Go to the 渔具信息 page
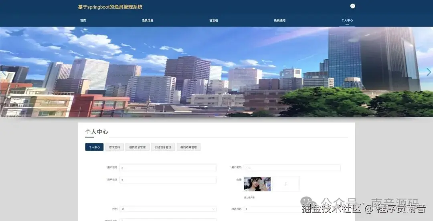Viewport: 433px width, 221px height. 148,20
